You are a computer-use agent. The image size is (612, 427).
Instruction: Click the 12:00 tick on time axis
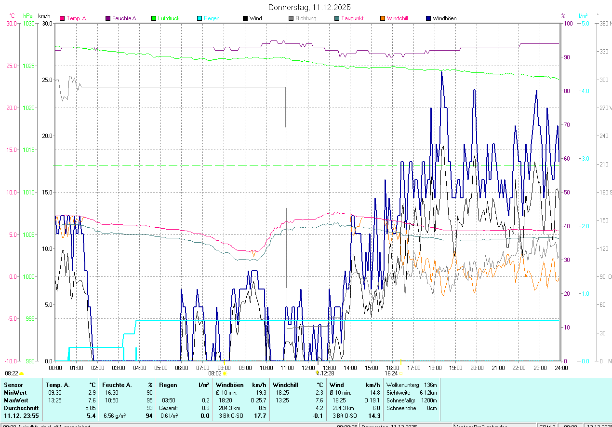click(308, 368)
